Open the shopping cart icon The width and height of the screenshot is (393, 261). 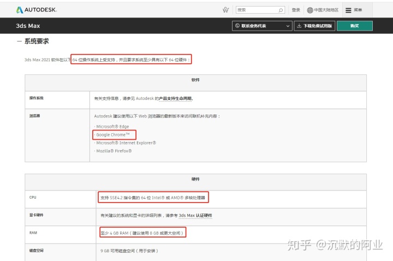tap(225, 10)
